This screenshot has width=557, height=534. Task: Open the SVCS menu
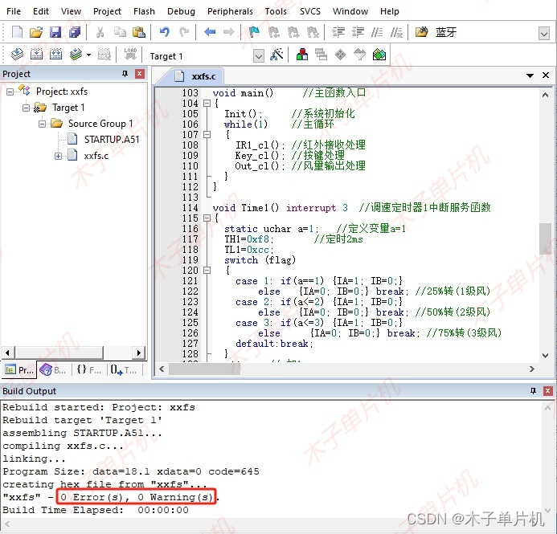pos(309,11)
